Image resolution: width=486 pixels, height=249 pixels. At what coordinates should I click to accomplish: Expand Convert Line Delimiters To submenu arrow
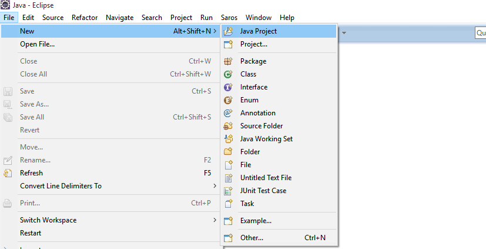(215, 185)
